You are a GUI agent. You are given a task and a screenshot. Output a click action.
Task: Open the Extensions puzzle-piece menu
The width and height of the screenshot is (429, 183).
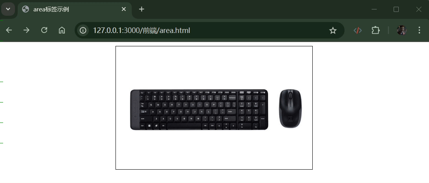click(x=376, y=30)
